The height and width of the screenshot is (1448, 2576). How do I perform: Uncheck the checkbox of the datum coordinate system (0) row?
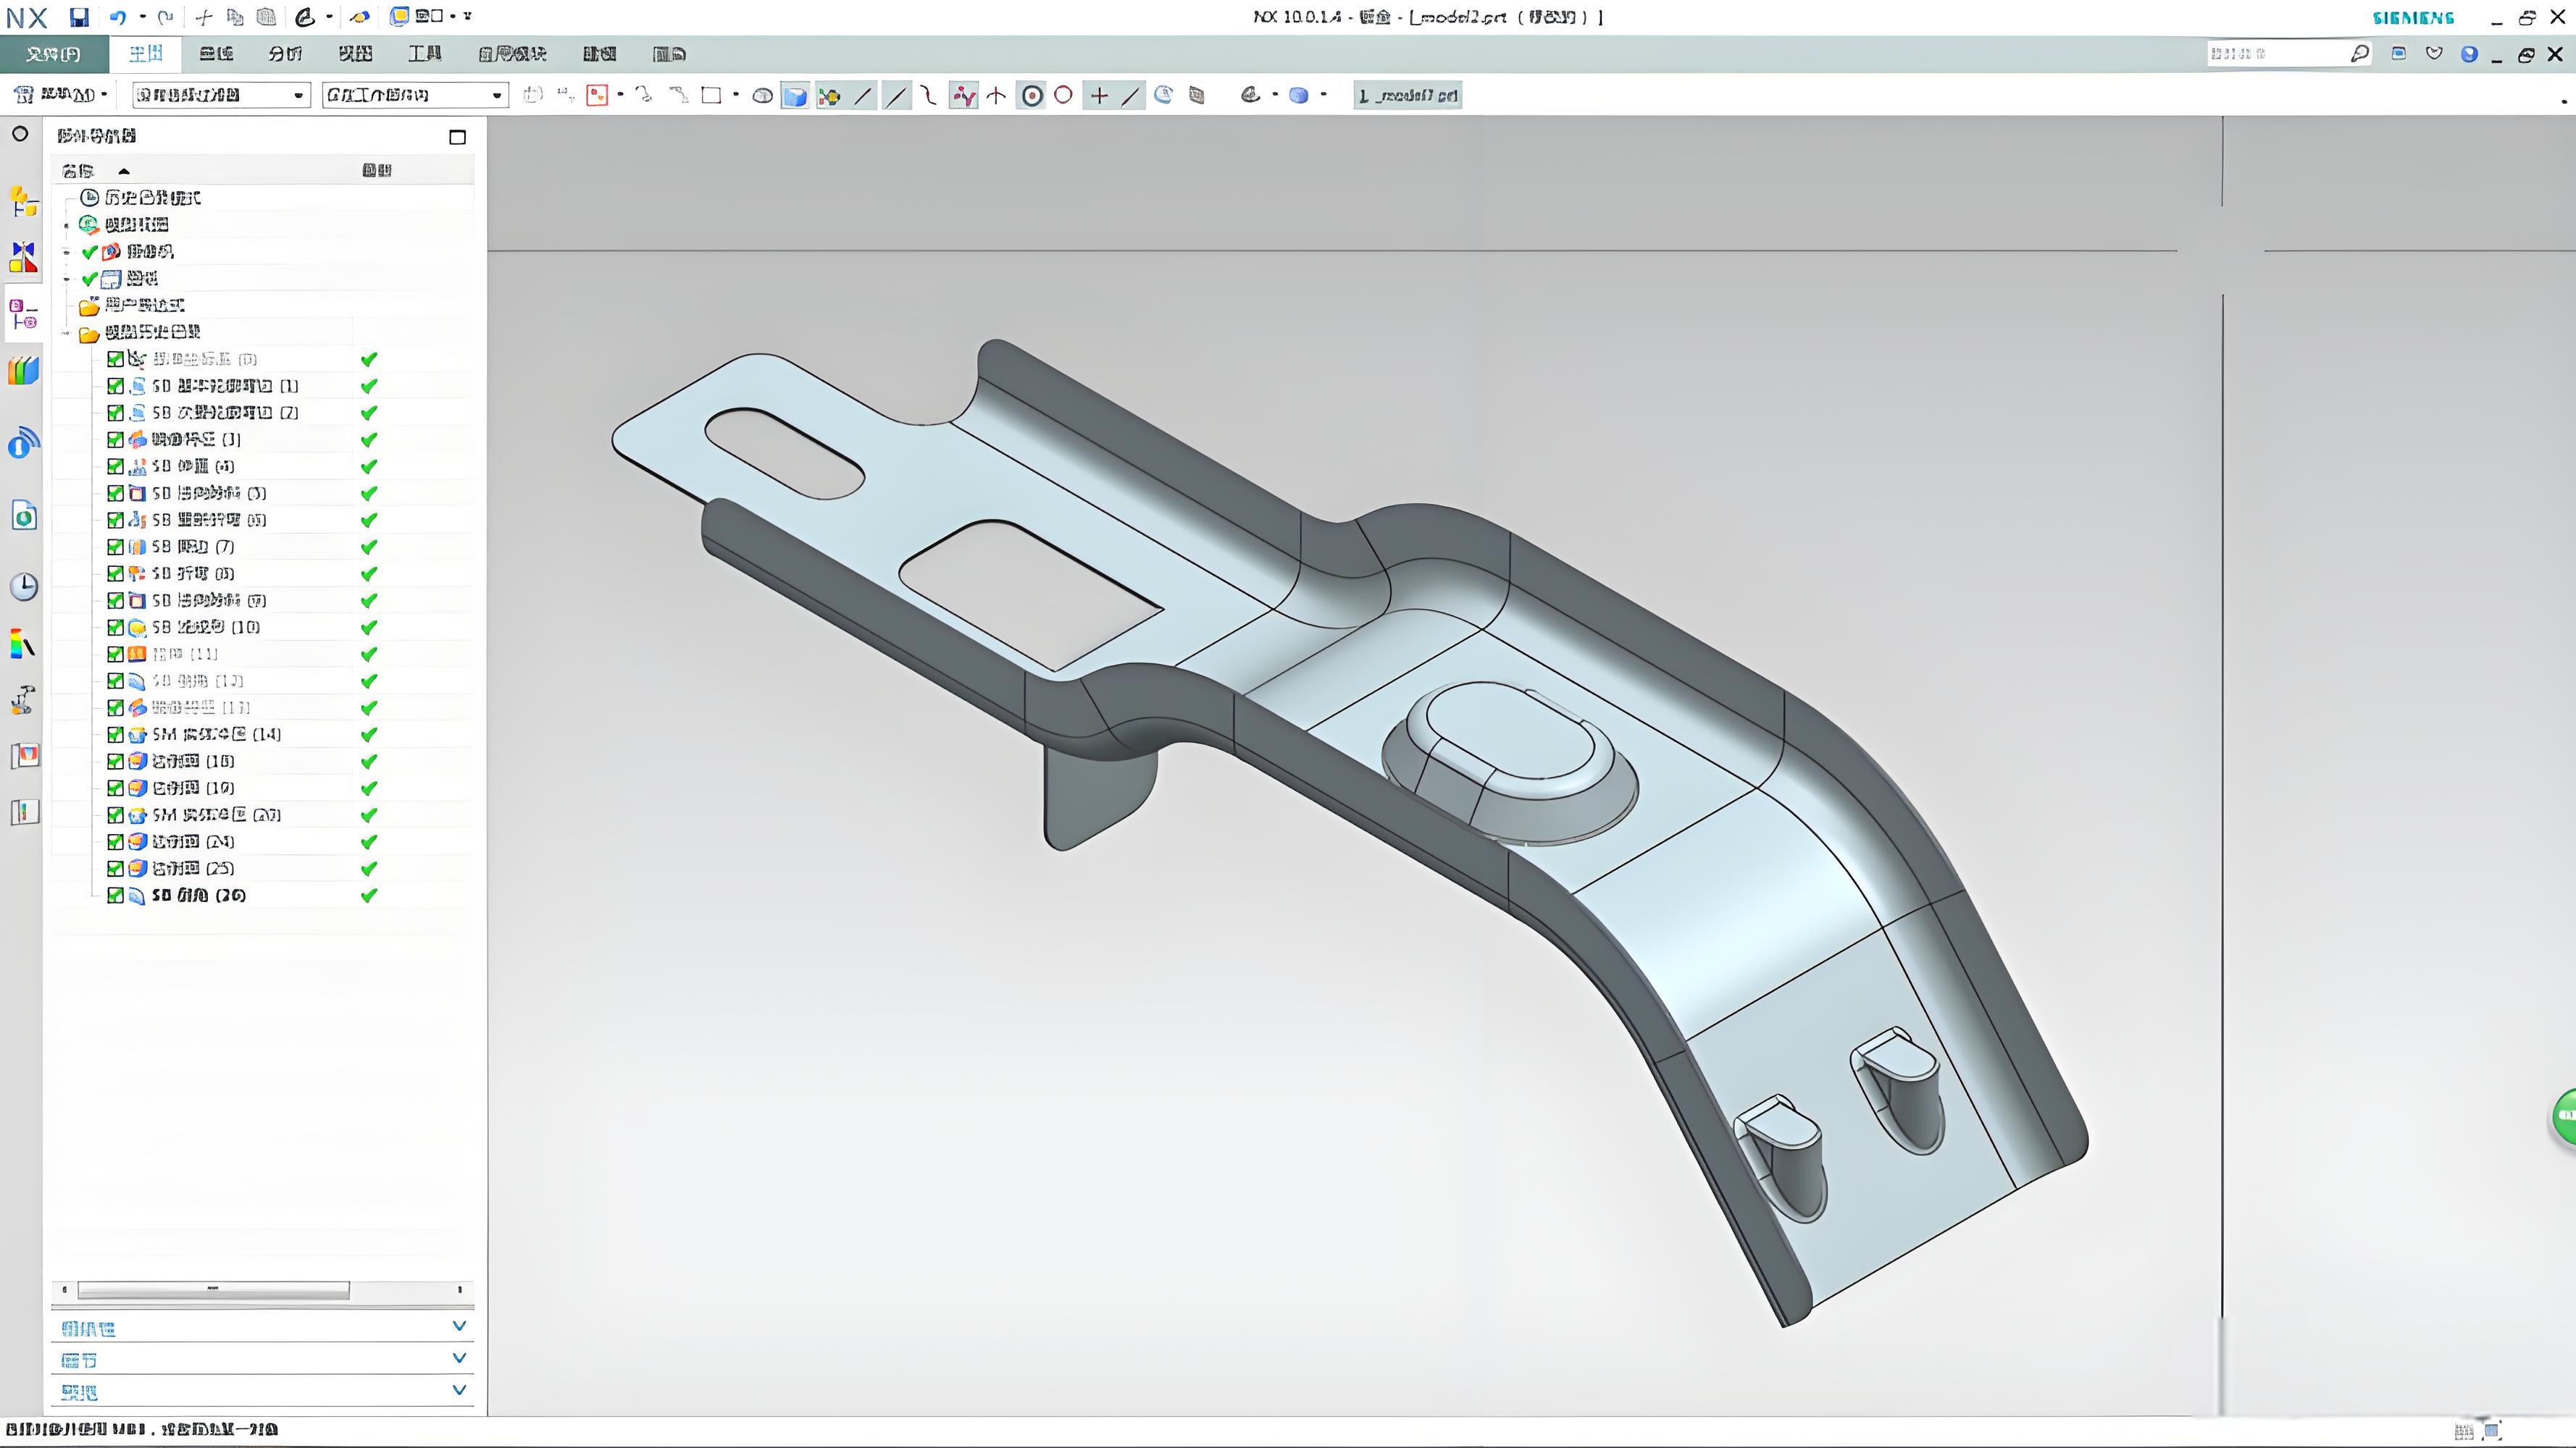[x=115, y=359]
